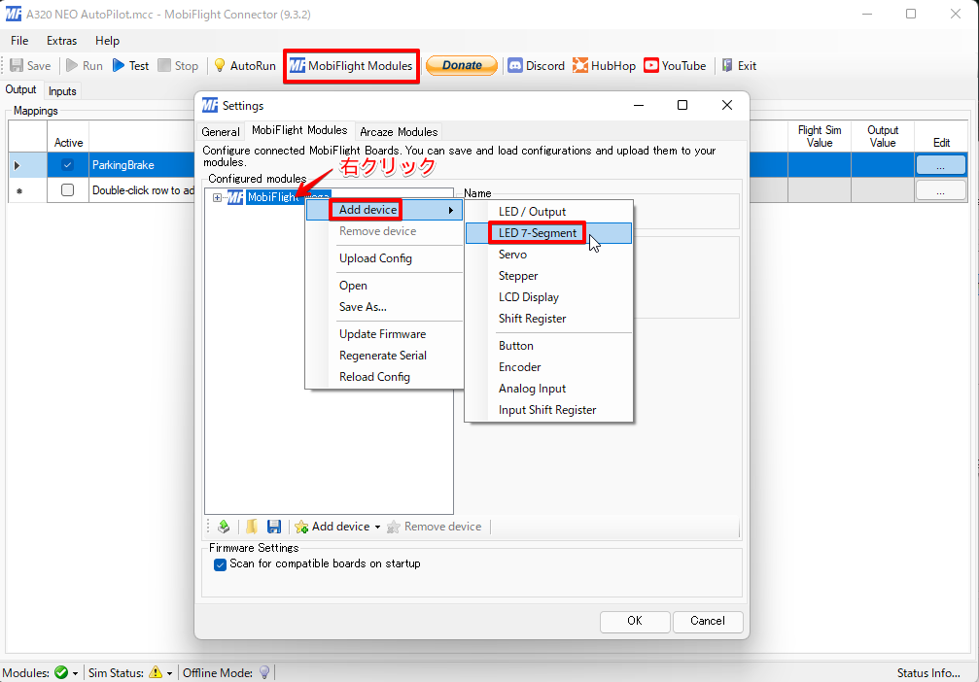Open the File menu
This screenshot has width=979, height=682.
tap(19, 41)
